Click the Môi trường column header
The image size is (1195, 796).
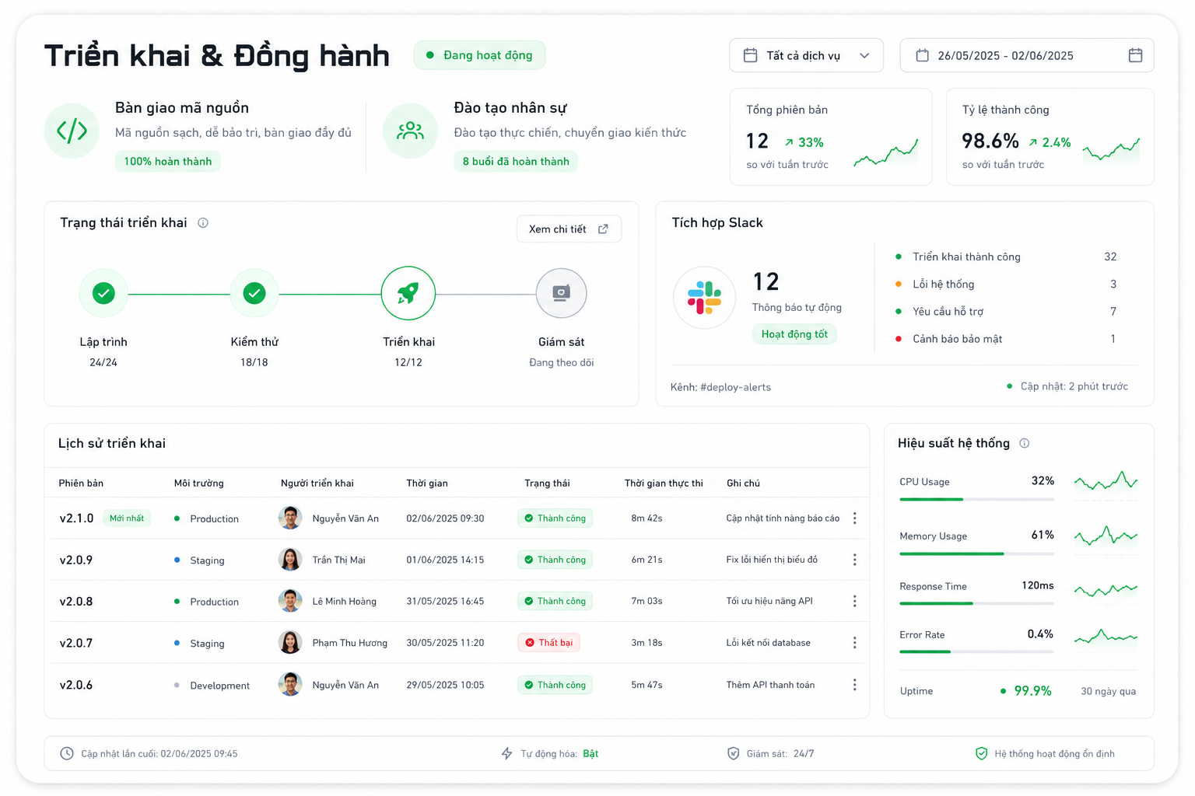click(x=198, y=484)
